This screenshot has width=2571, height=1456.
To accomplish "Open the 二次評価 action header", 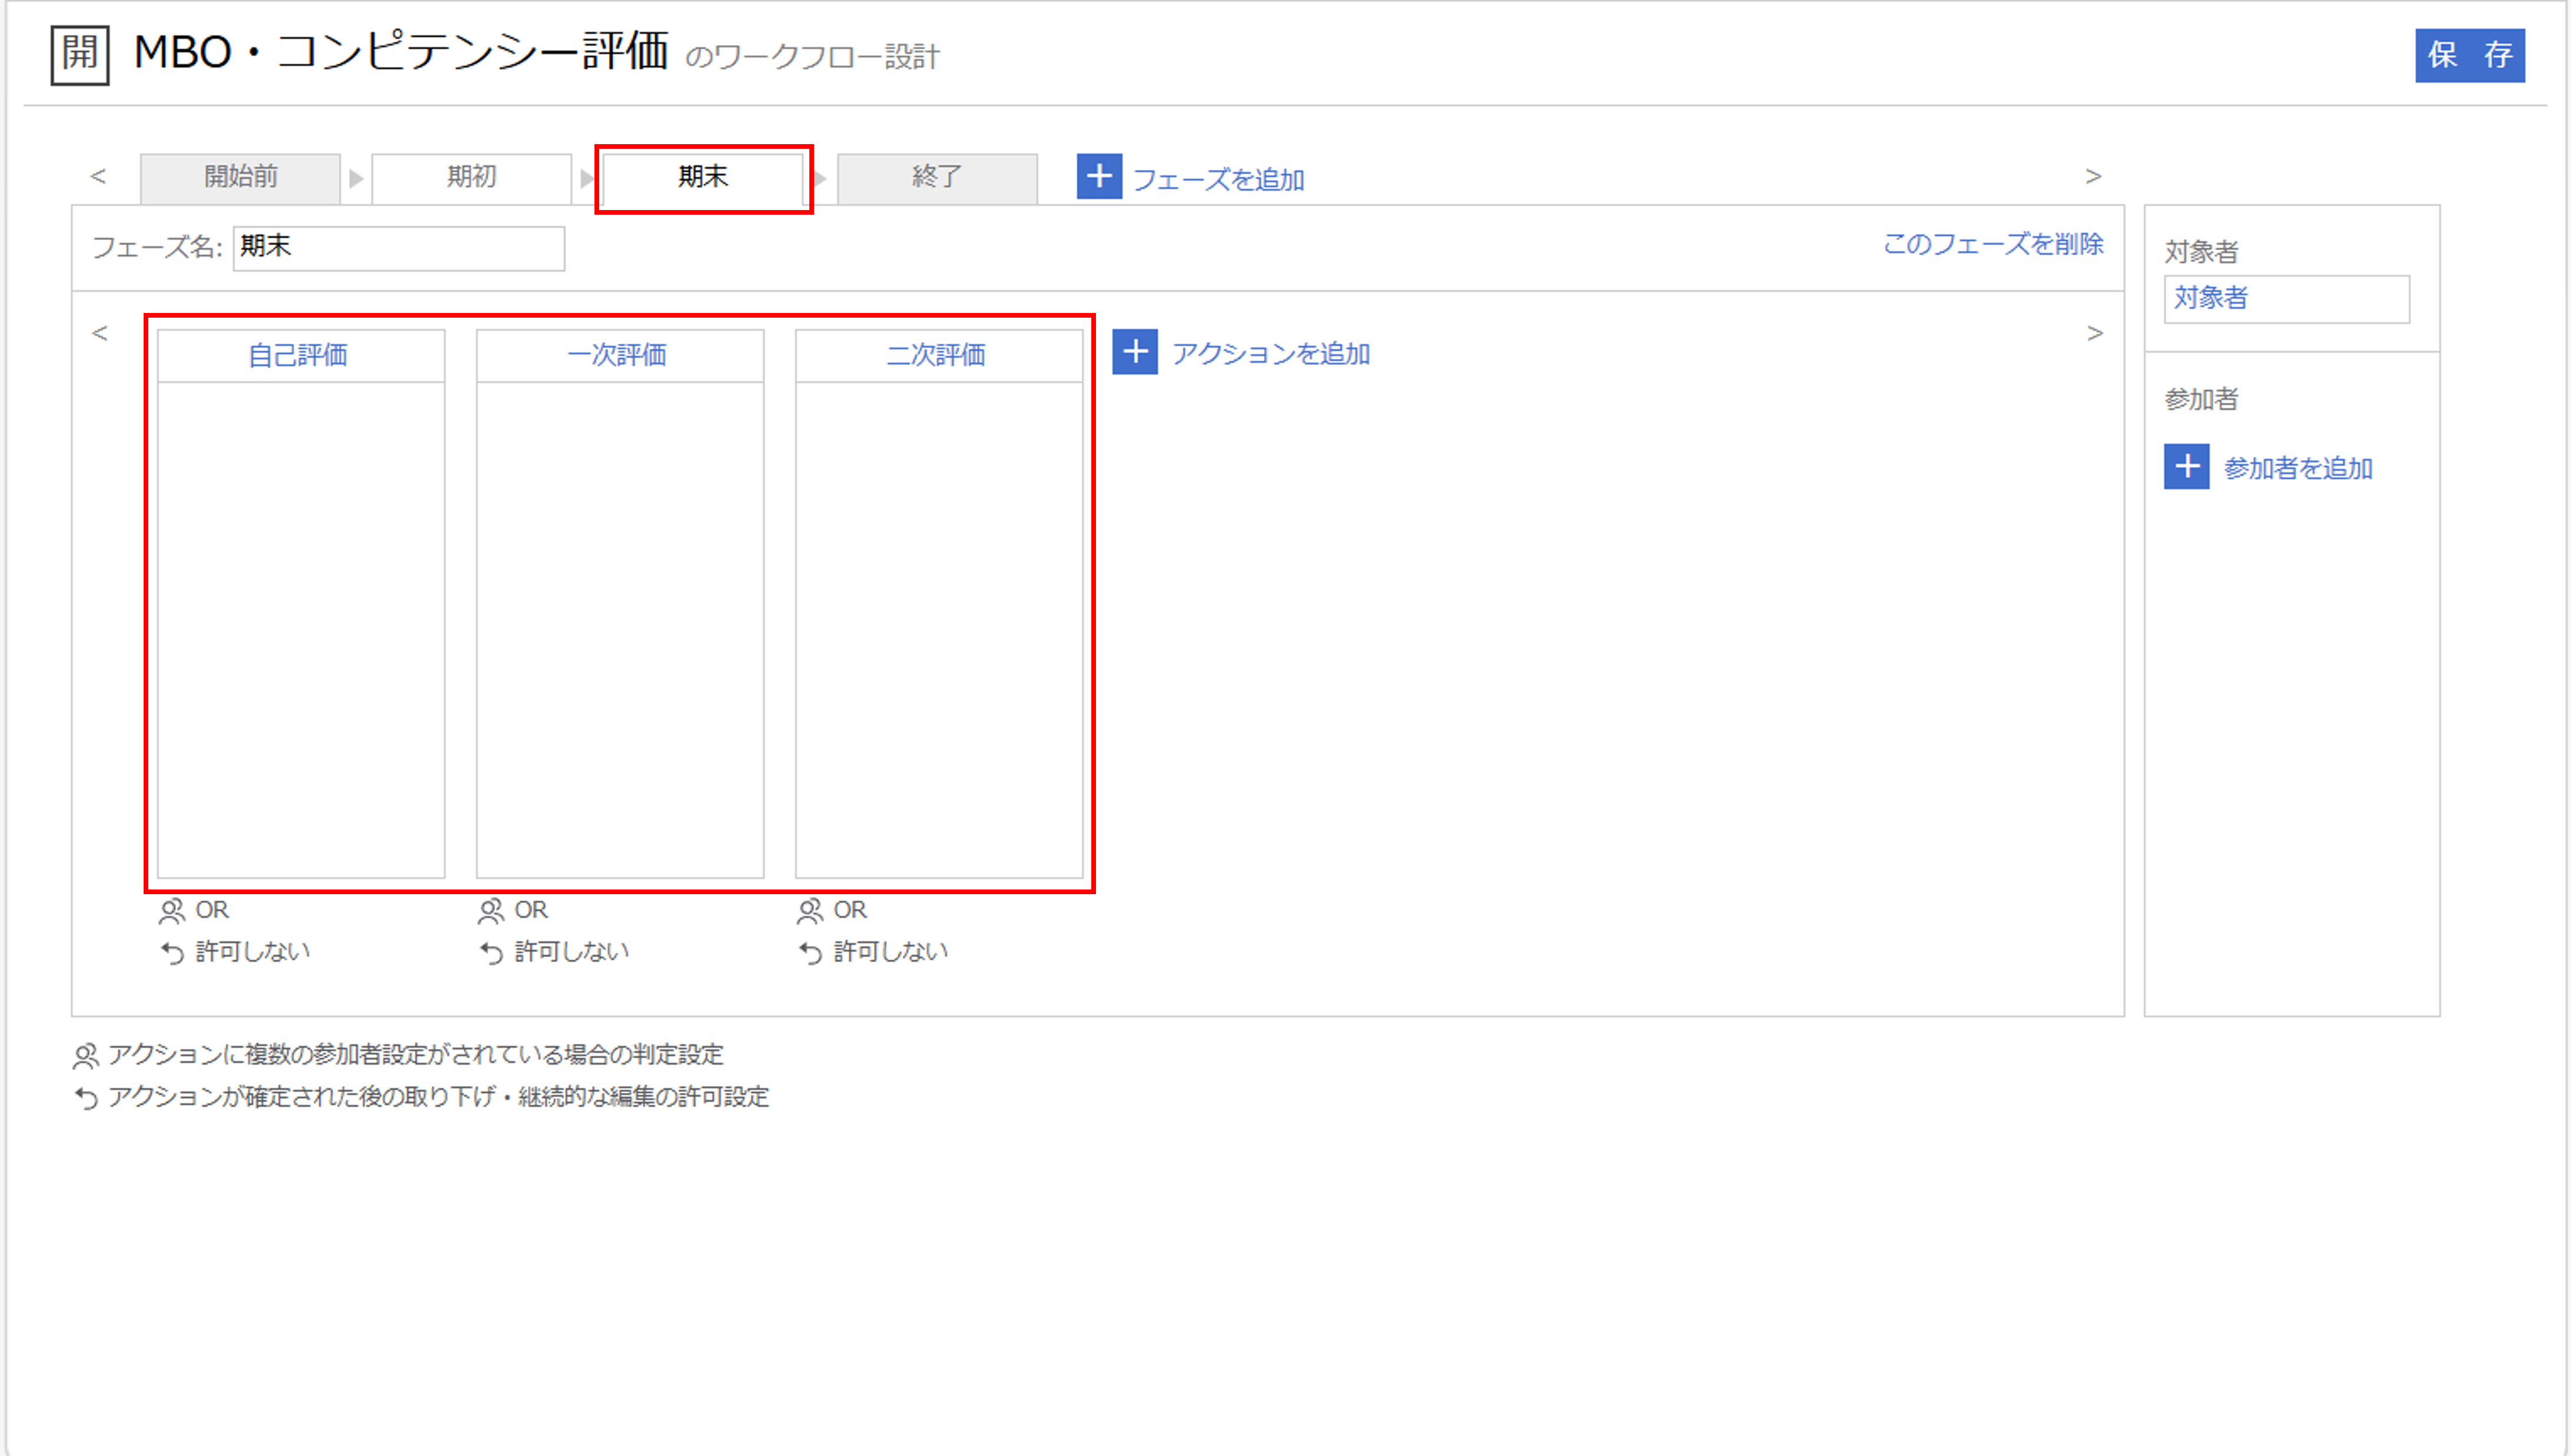I will (x=939, y=355).
